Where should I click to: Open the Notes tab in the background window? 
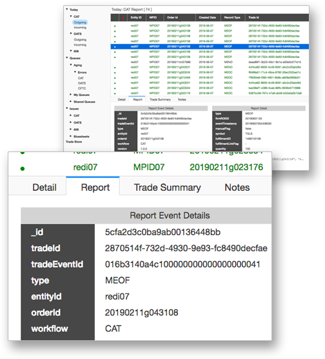[182, 100]
